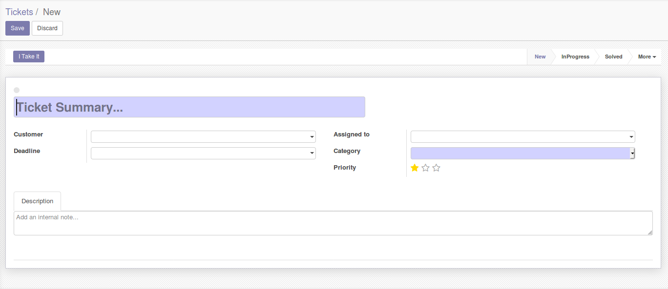Set ticket stage to Solved
The height and width of the screenshot is (289, 668).
613,57
